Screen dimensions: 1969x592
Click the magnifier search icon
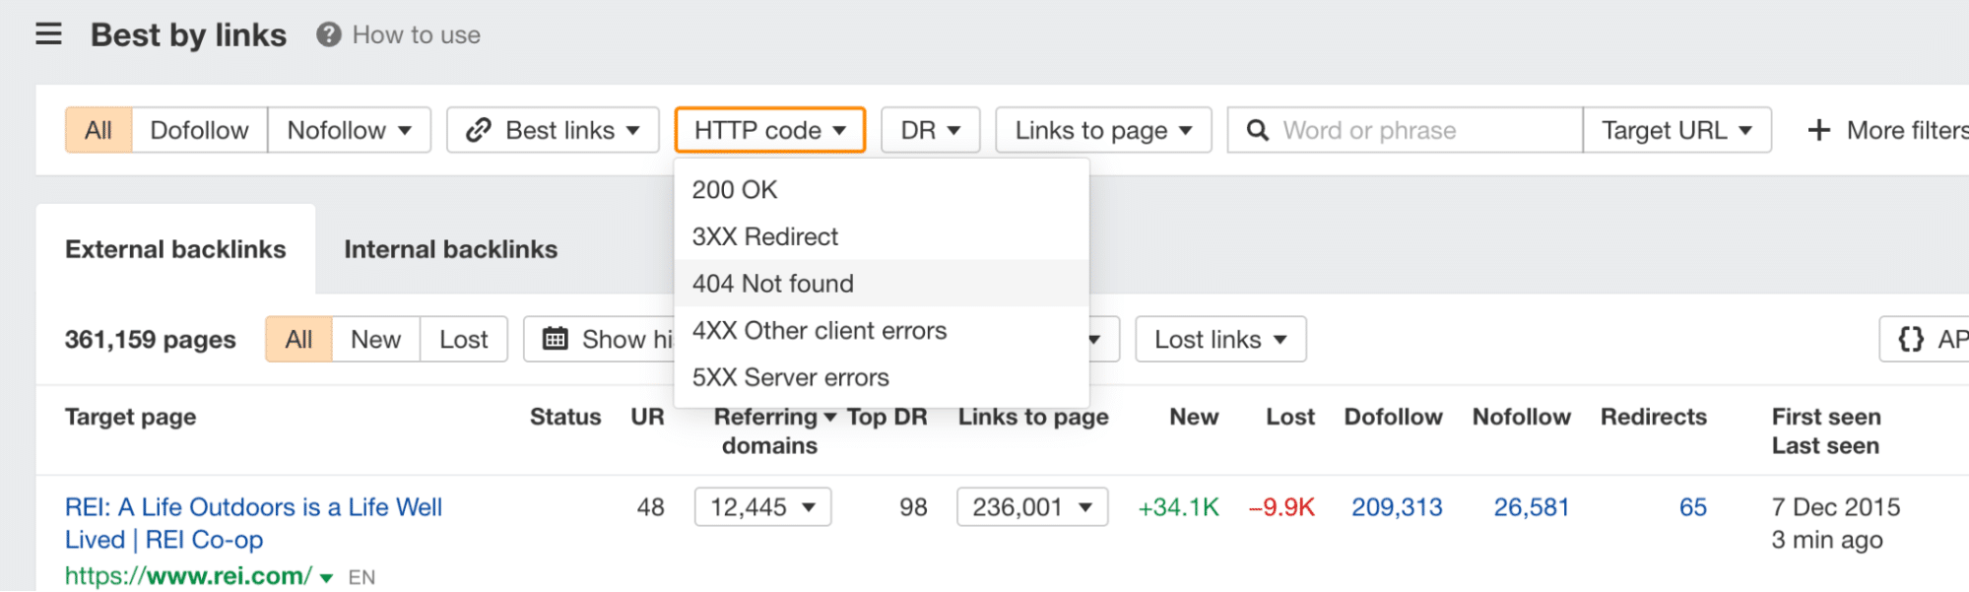[1257, 130]
